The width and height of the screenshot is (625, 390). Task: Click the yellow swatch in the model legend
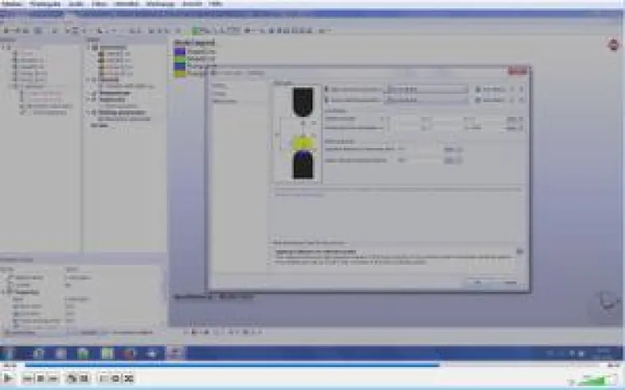pyautogui.click(x=180, y=72)
